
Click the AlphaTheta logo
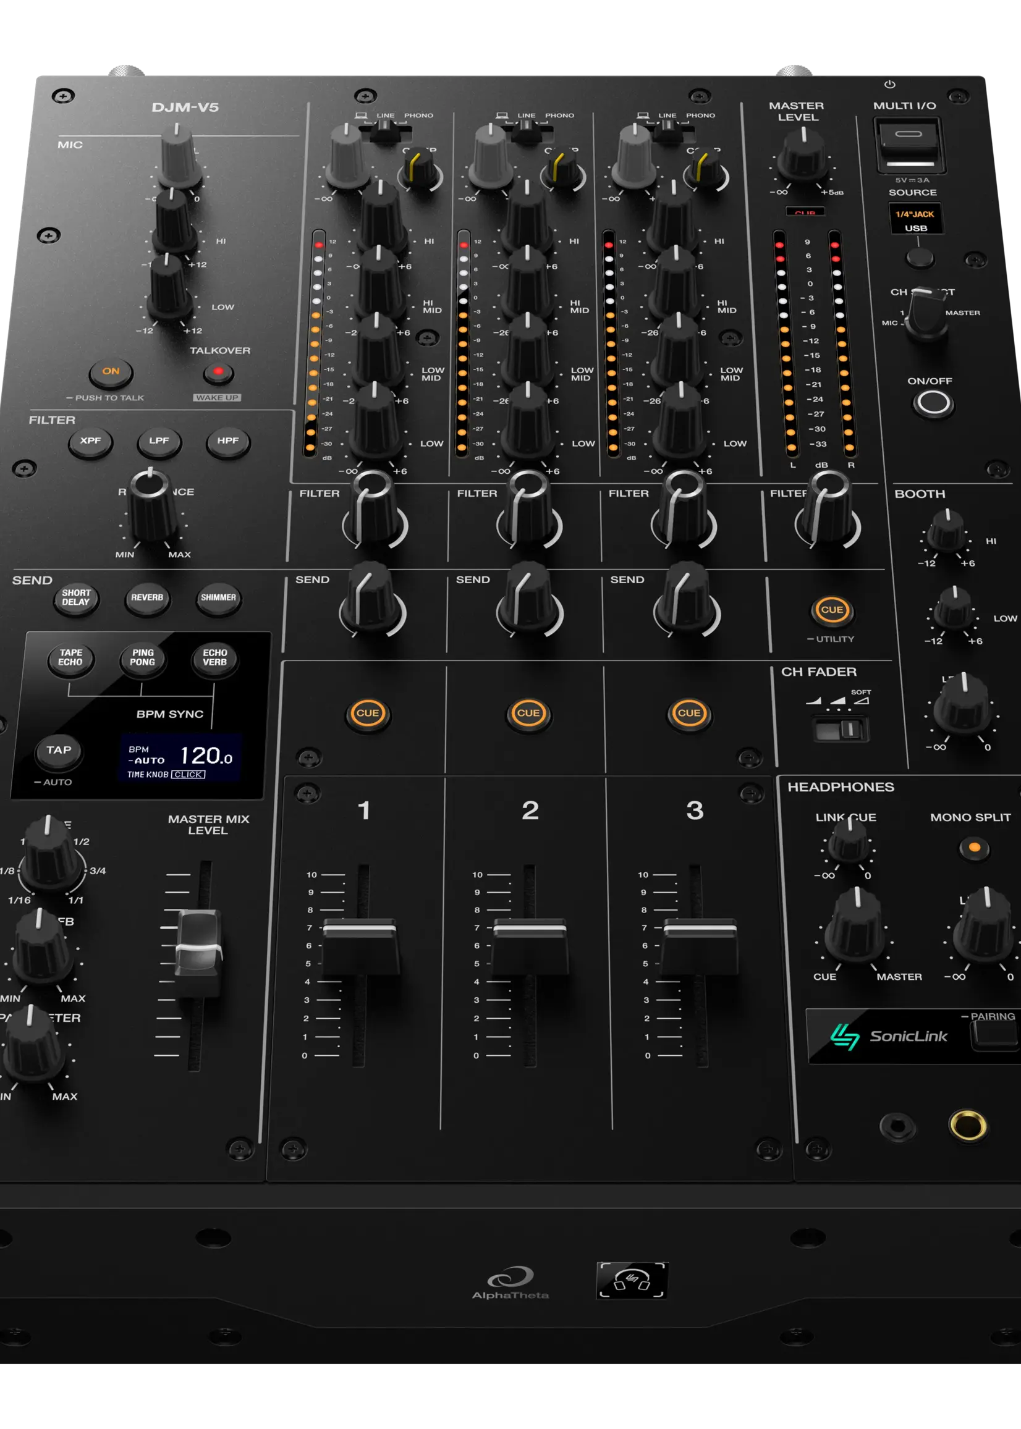tap(510, 1283)
